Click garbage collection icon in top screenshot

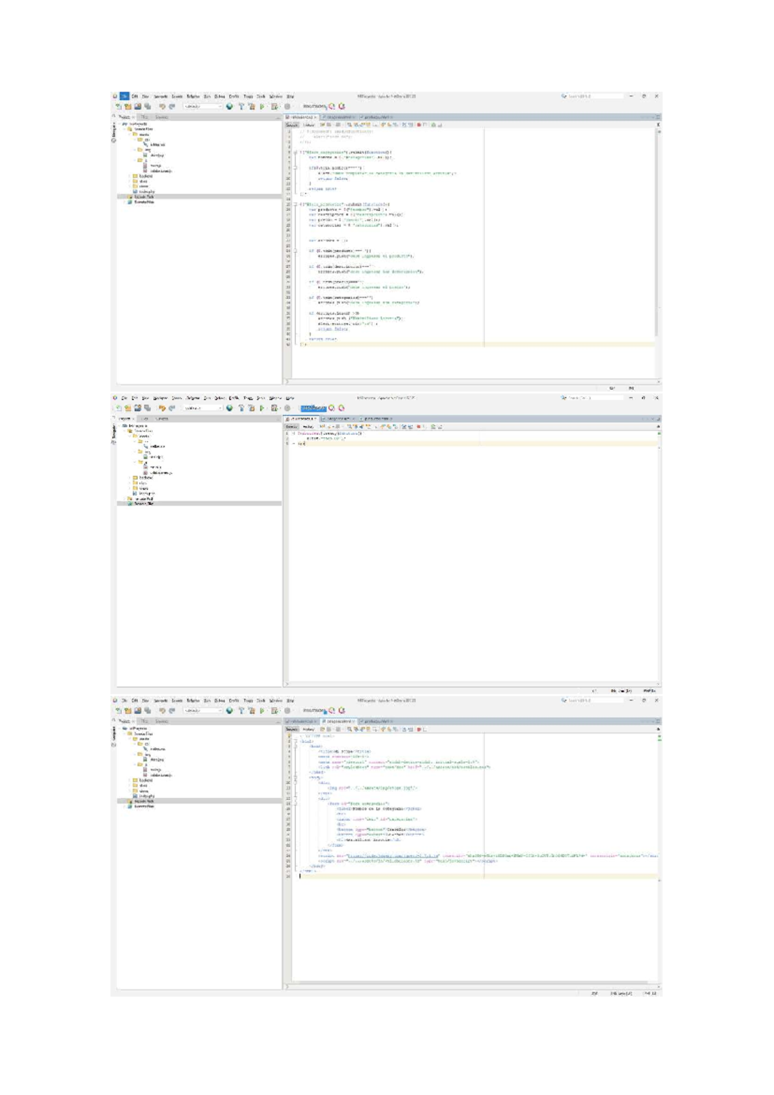[x=332, y=107]
